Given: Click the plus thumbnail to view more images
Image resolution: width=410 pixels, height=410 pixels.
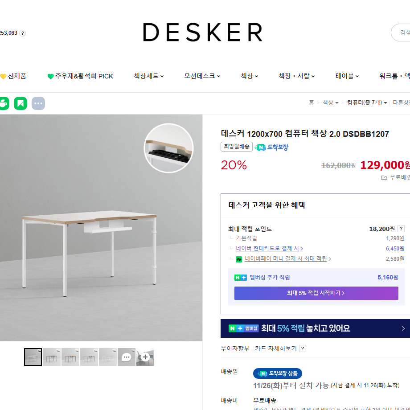Looking at the screenshot, I should 145,357.
